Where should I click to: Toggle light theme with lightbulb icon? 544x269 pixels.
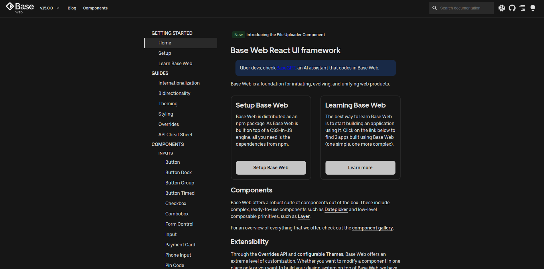coord(533,8)
